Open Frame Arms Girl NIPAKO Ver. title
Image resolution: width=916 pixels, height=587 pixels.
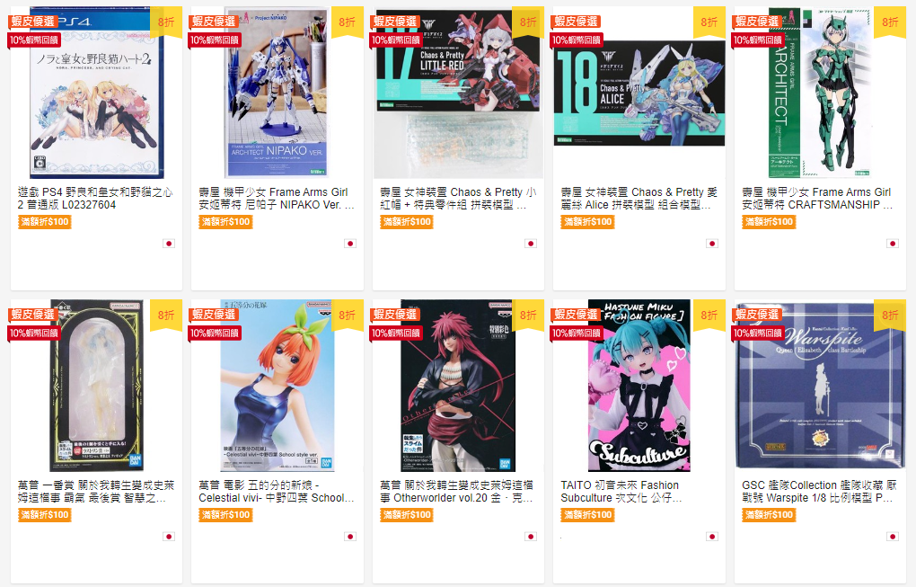tap(277, 198)
